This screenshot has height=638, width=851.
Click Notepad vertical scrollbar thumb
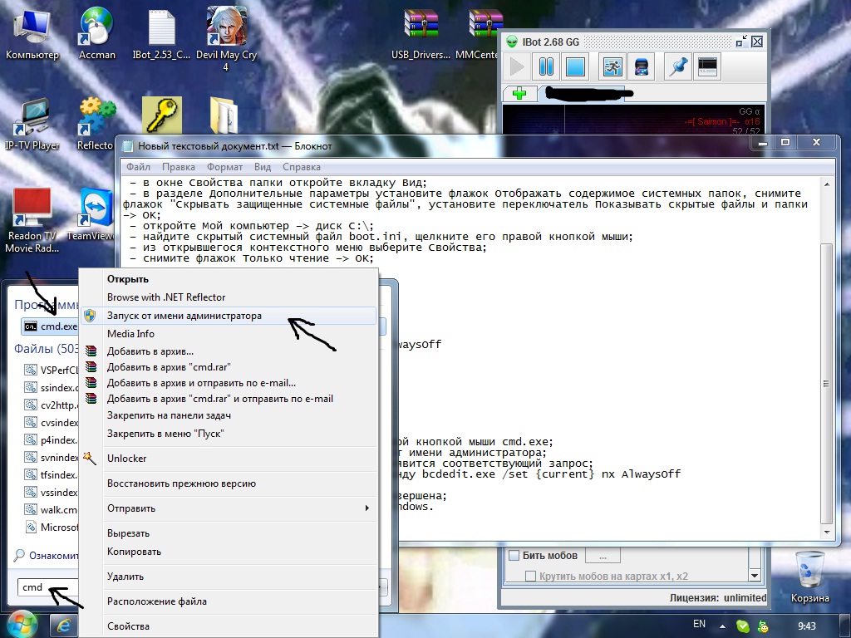point(826,383)
